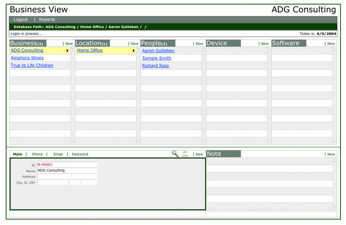This screenshot has width=346, height=225.
Task: Open the Amphora Wines business link
Action: click(x=27, y=58)
